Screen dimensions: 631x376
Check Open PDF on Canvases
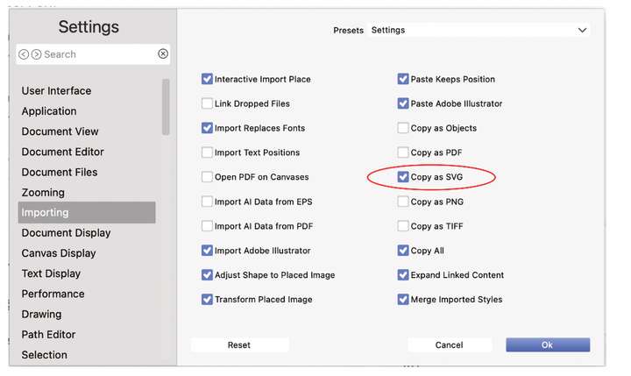[x=207, y=177]
